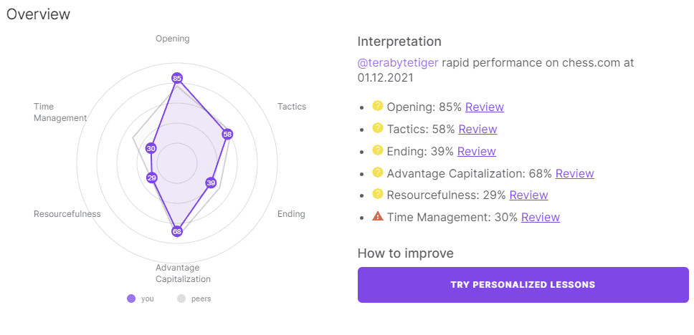
Task: Click the Try Personalized Lessons button
Action: point(523,285)
